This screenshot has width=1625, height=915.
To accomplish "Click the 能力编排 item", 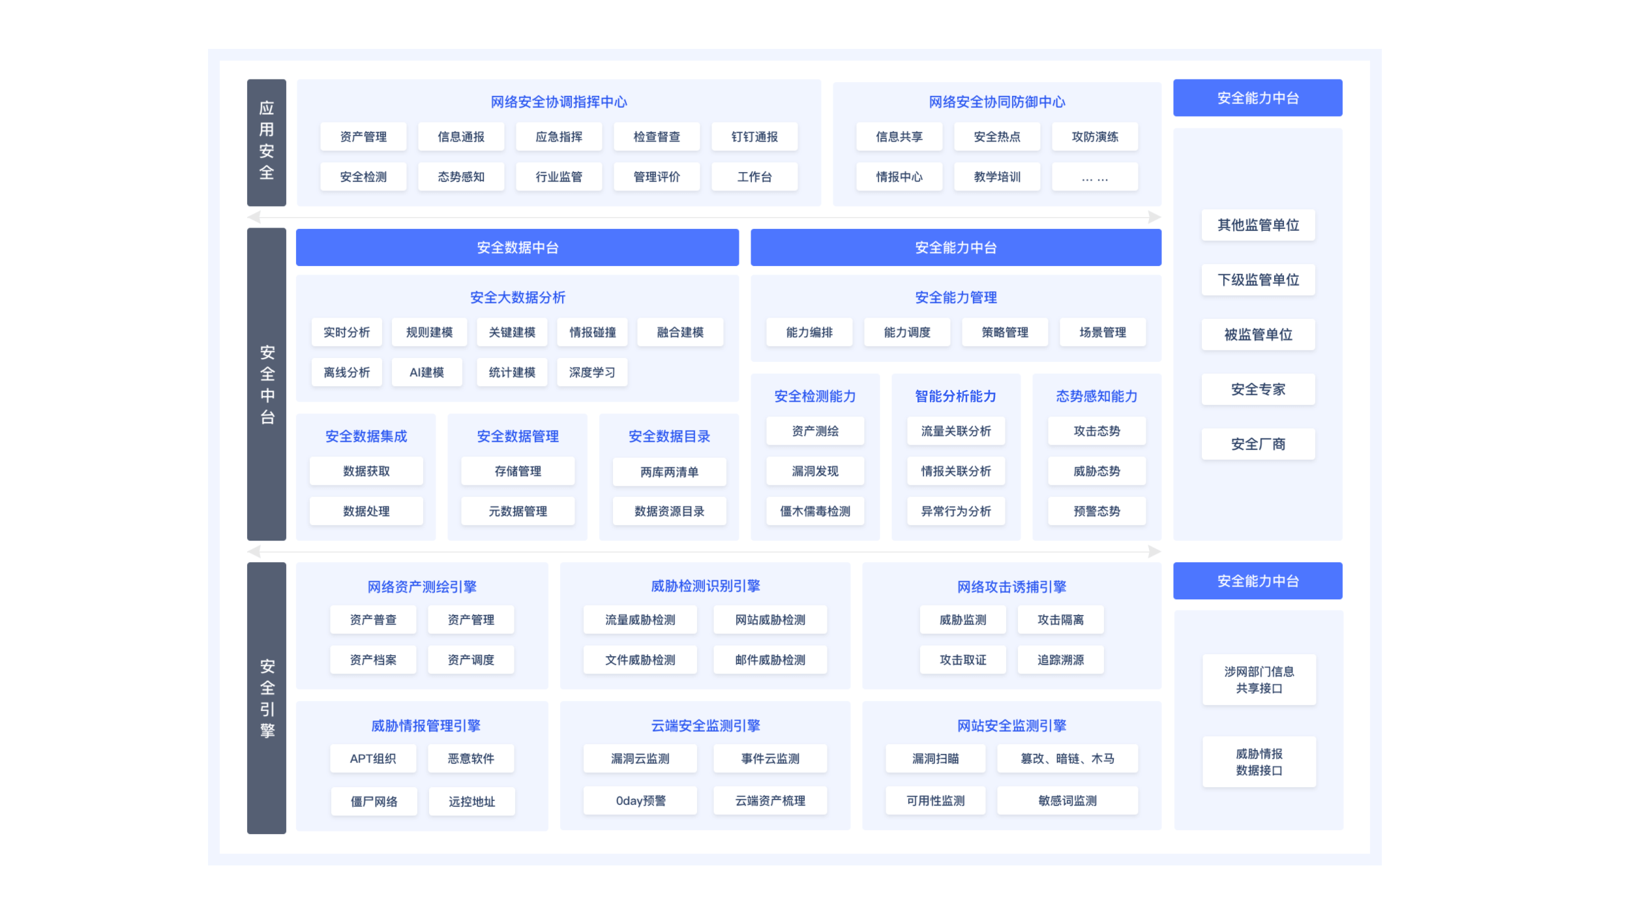I will [x=809, y=333].
